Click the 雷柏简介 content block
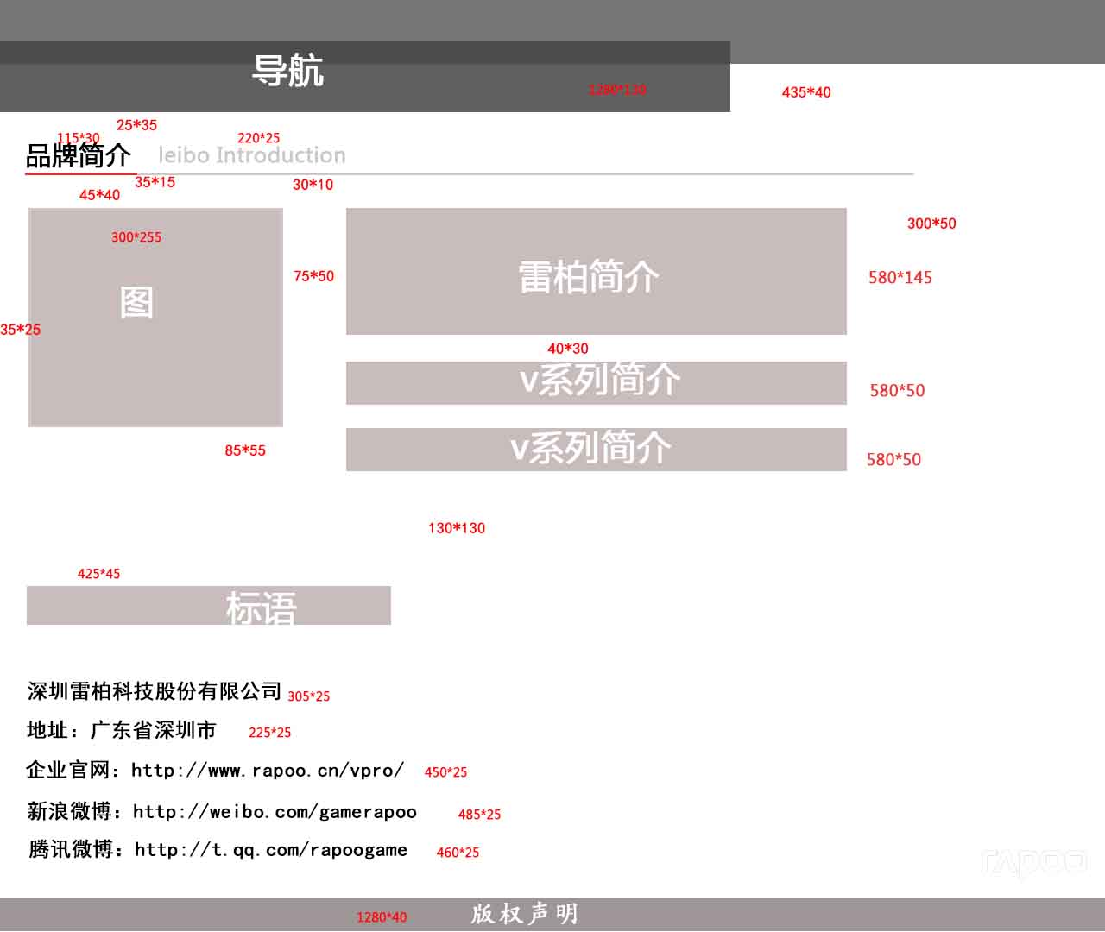1105x932 pixels. 597,271
